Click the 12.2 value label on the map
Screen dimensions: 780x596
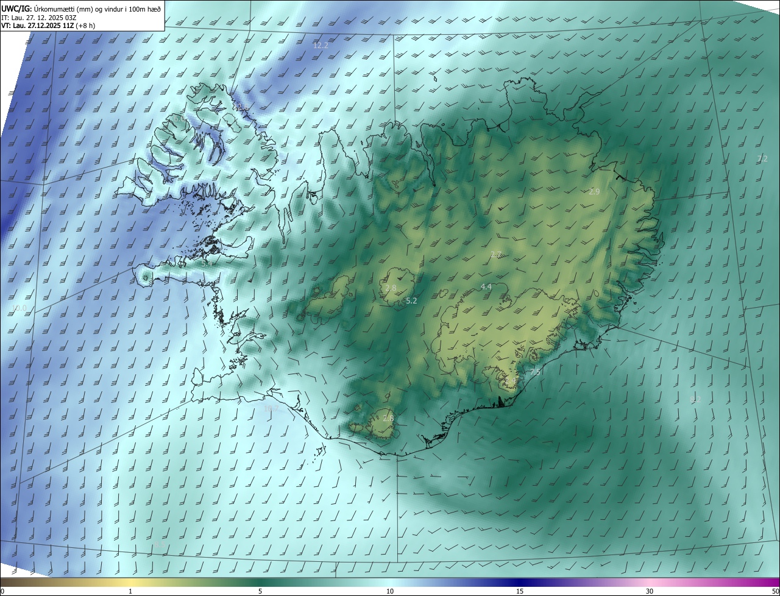click(321, 46)
